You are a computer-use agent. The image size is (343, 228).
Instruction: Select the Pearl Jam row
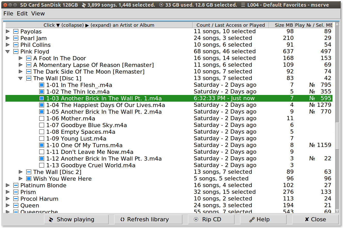coord(169,38)
